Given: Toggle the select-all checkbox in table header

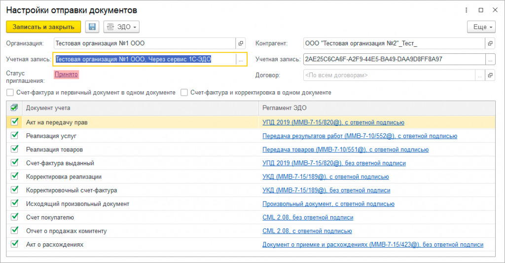Looking at the screenshot, I should click(x=14, y=108).
